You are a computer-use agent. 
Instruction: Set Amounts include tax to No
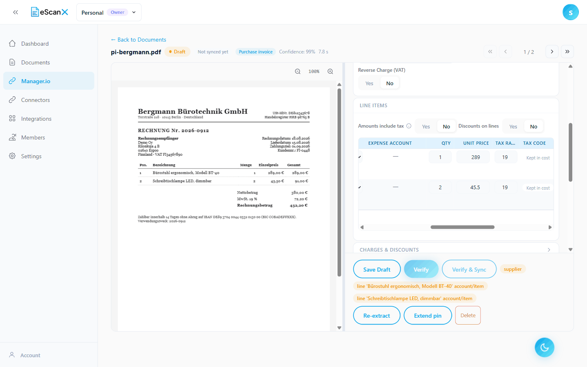click(446, 126)
